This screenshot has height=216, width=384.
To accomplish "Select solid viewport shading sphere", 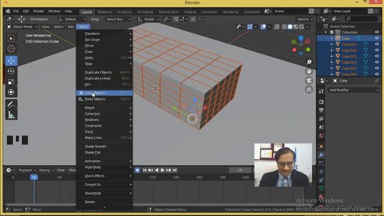I will click(x=290, y=26).
